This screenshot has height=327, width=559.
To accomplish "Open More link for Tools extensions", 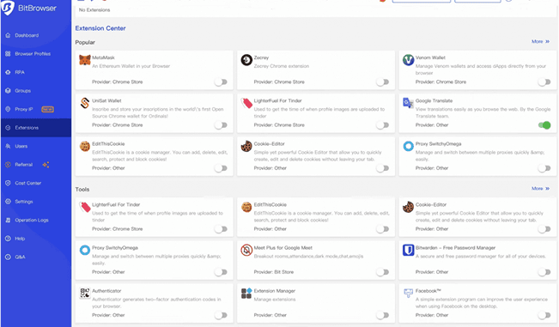I will [540, 189].
